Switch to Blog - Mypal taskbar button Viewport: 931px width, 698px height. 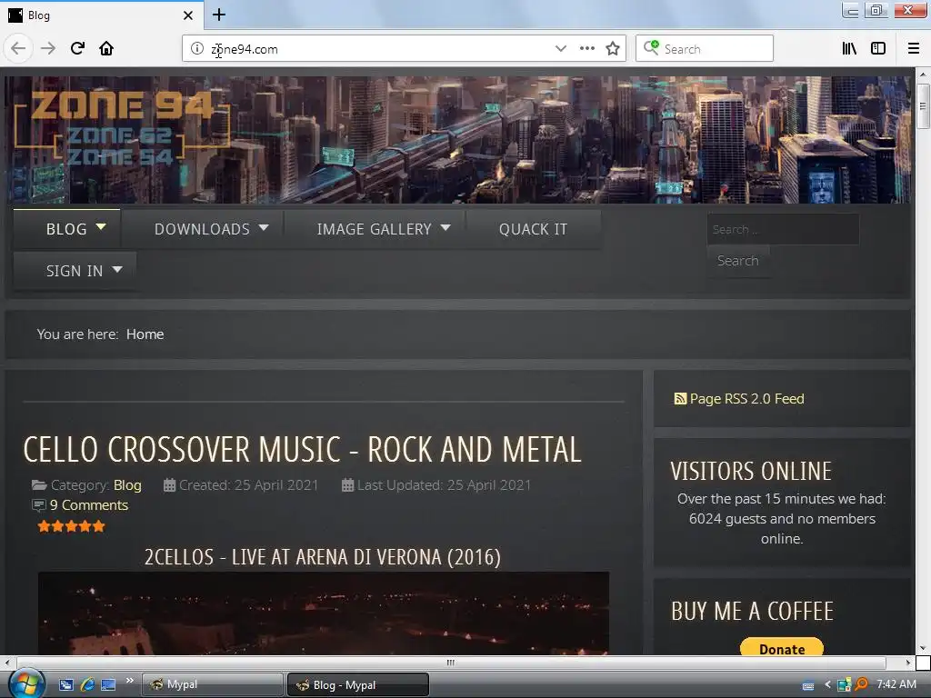pos(358,685)
